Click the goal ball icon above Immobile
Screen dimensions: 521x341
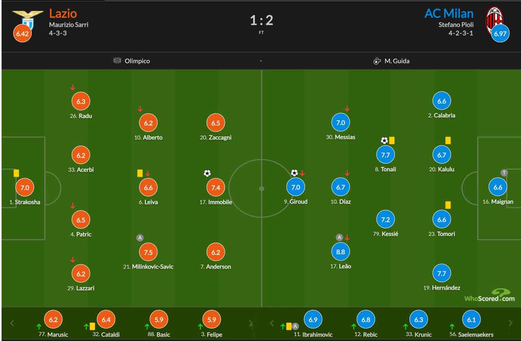click(x=207, y=173)
